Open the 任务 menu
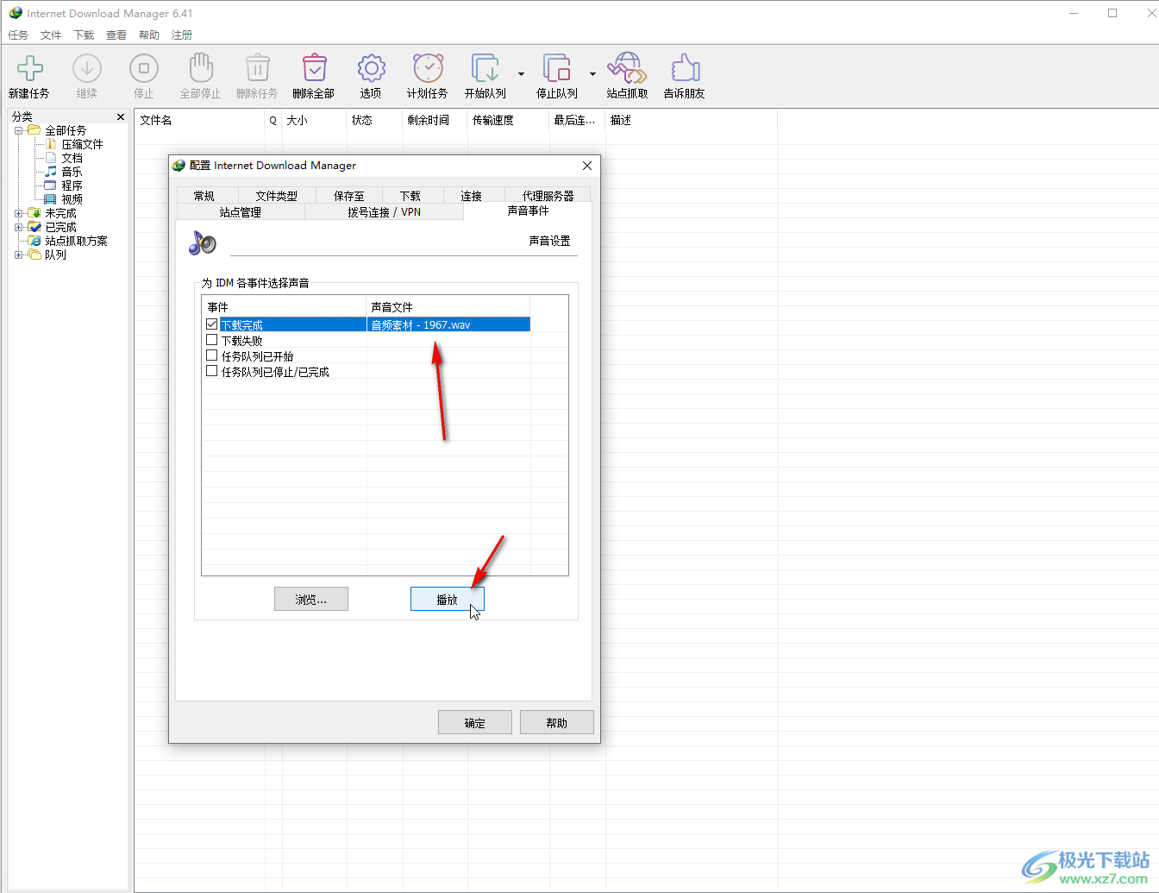1159x893 pixels. [18, 35]
